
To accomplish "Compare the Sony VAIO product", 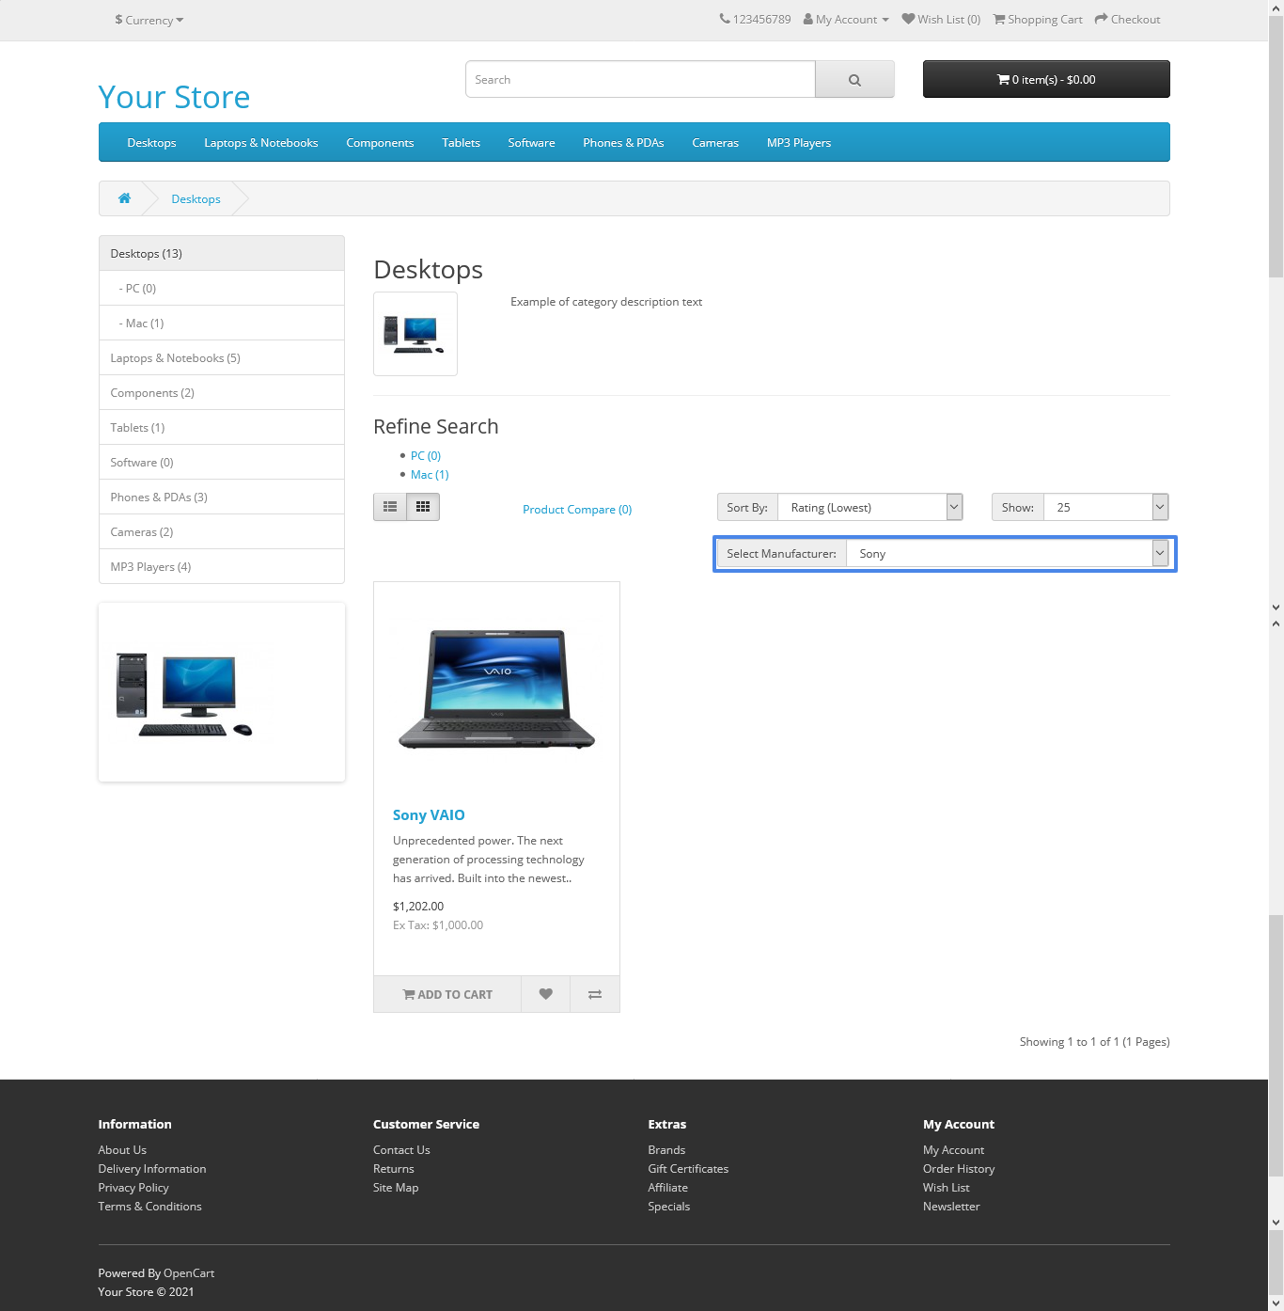I will pyautogui.click(x=595, y=994).
